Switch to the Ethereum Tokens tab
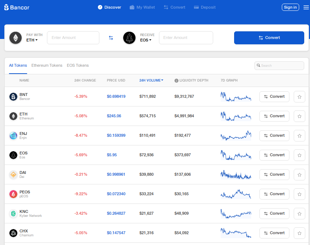This screenshot has height=245, width=310. point(47,65)
